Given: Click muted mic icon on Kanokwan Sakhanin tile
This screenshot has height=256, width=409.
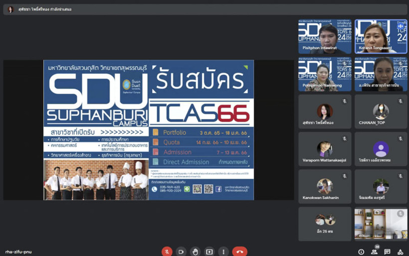Looking at the screenshot, I should coord(345,176).
